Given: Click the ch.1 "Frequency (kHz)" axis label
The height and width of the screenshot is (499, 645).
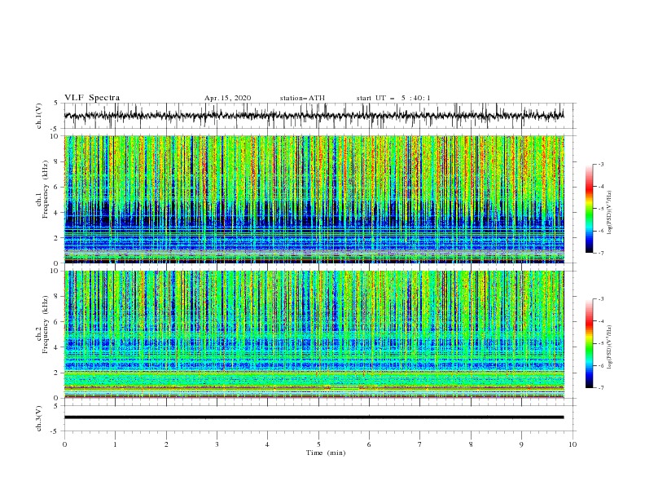Looking at the screenshot, I should click(x=46, y=189).
